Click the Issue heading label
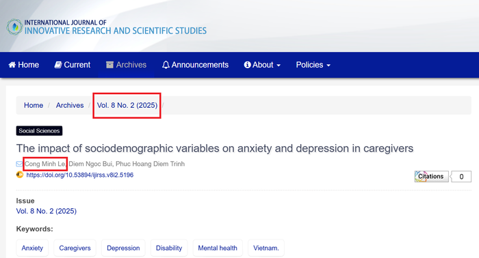Viewport: 479px width, 258px height. click(25, 201)
